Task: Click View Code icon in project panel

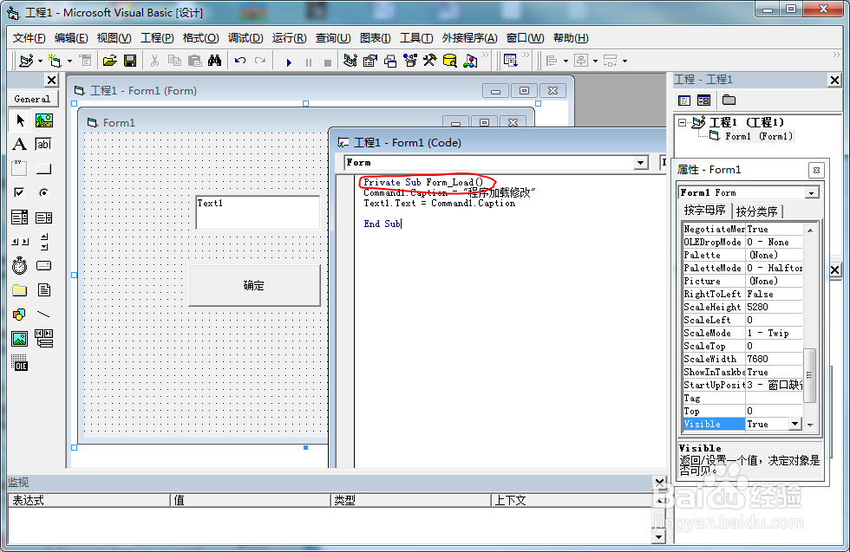Action: [684, 101]
